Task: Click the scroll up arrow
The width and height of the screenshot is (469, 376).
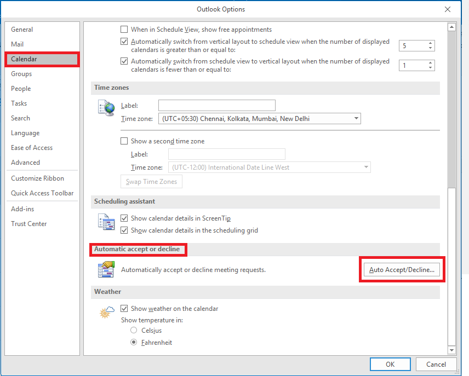Action: click(x=451, y=27)
